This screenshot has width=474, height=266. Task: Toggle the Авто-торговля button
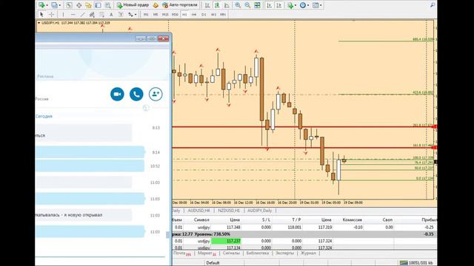180,5
